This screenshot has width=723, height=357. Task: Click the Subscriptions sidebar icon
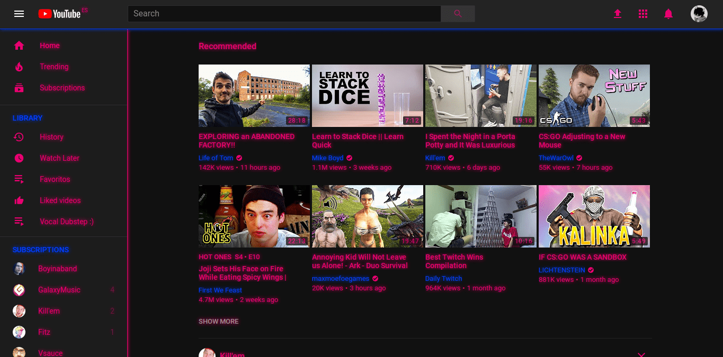click(19, 88)
